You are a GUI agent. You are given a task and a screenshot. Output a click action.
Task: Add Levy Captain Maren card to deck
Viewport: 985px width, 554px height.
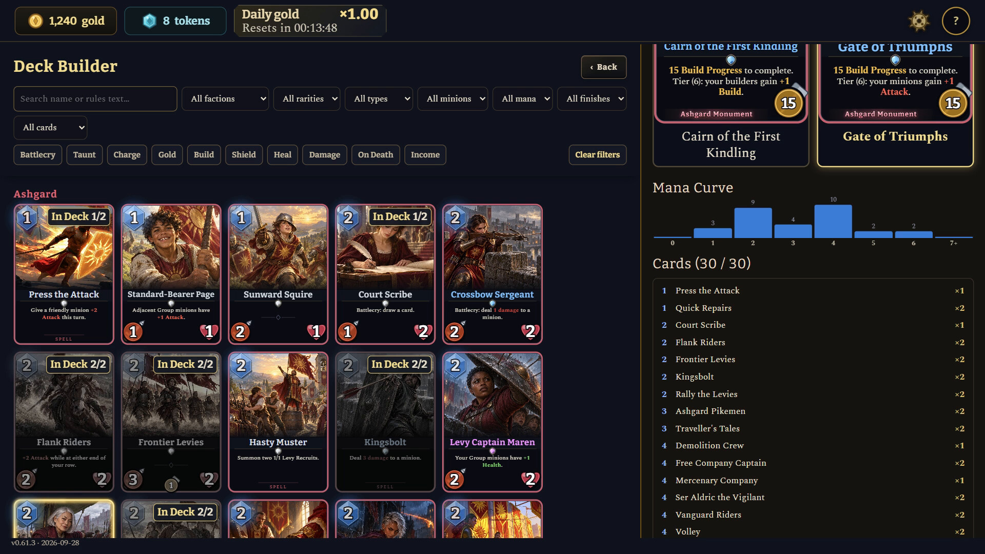[492, 422]
